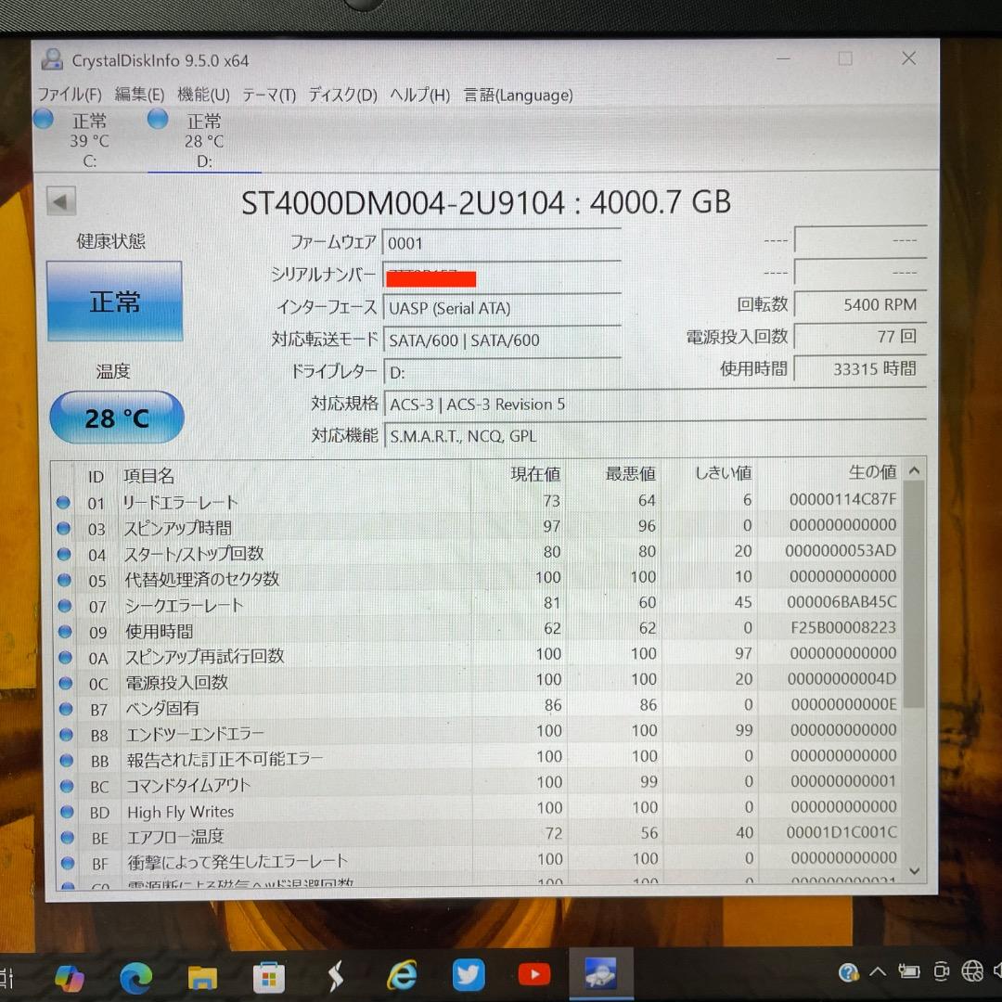Click the 項目名 column header
The image size is (1002, 1002).
pyautogui.click(x=148, y=475)
